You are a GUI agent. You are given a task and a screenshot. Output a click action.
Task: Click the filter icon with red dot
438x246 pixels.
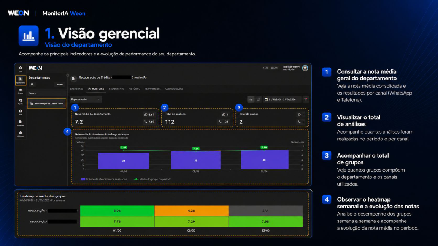pos(306,99)
